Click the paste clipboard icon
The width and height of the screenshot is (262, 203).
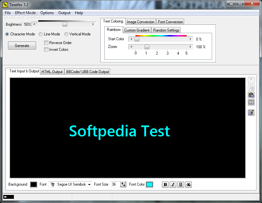click(x=251, y=95)
